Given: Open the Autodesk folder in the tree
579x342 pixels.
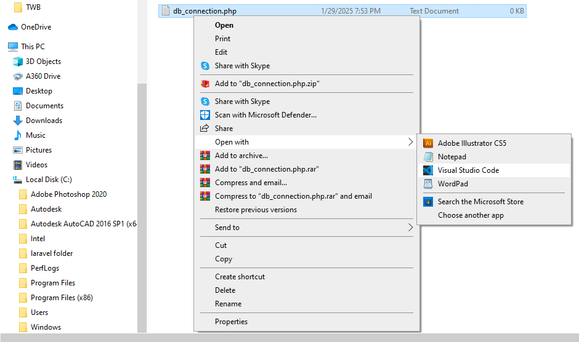Looking at the screenshot, I should (x=46, y=209).
